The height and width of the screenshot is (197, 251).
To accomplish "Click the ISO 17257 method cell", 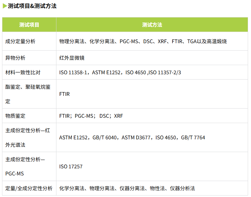I will 71,167.
